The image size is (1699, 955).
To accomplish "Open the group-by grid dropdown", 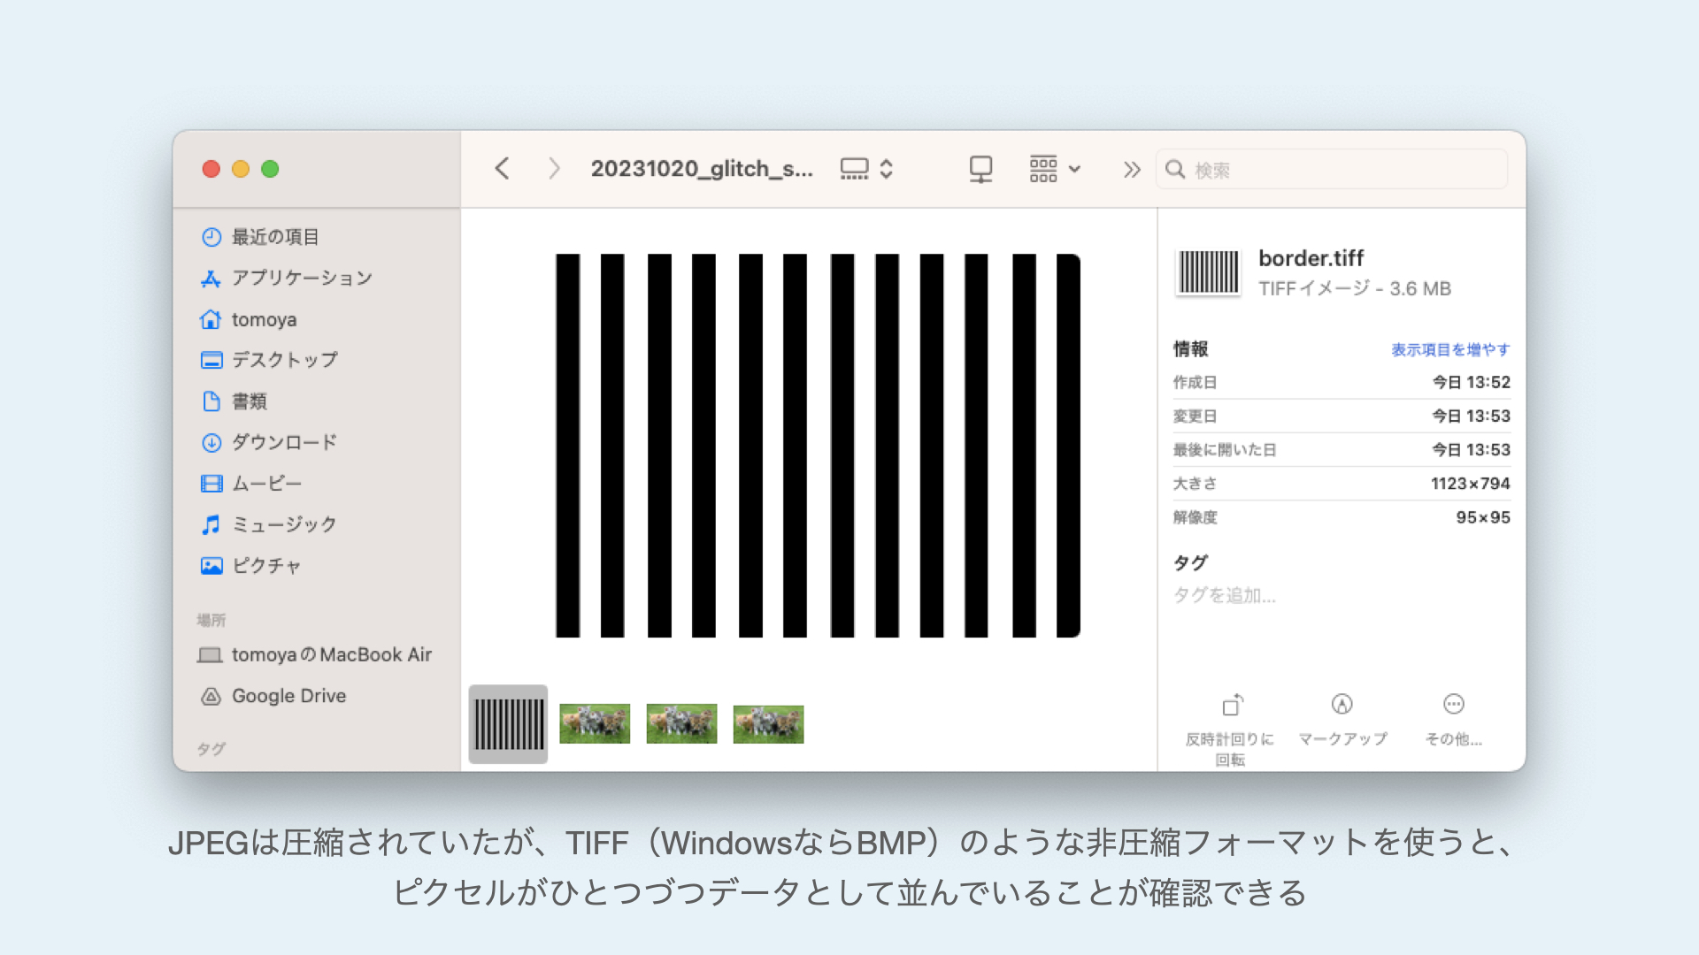I will tap(1055, 169).
